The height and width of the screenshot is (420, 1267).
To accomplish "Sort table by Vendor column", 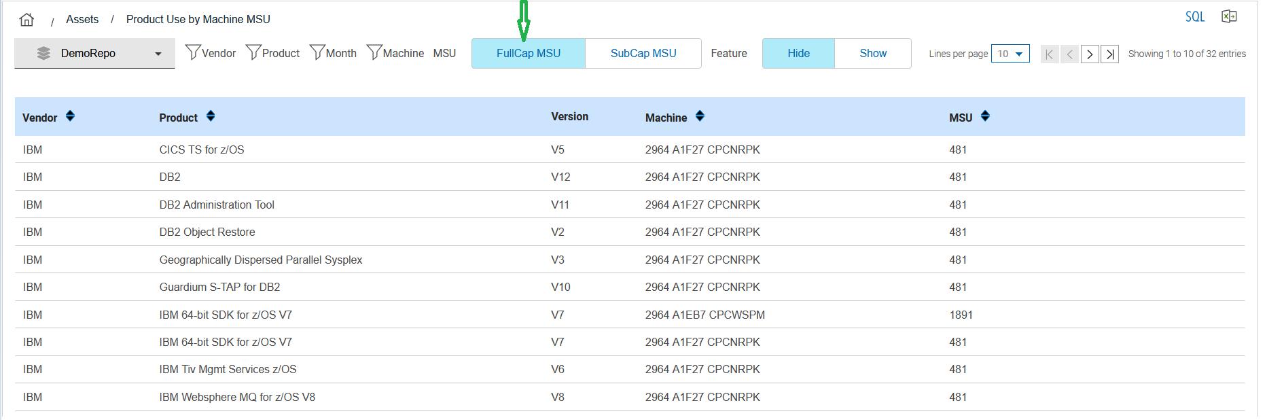I will coord(69,116).
